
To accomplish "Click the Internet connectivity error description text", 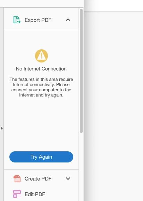I will click(x=41, y=87).
